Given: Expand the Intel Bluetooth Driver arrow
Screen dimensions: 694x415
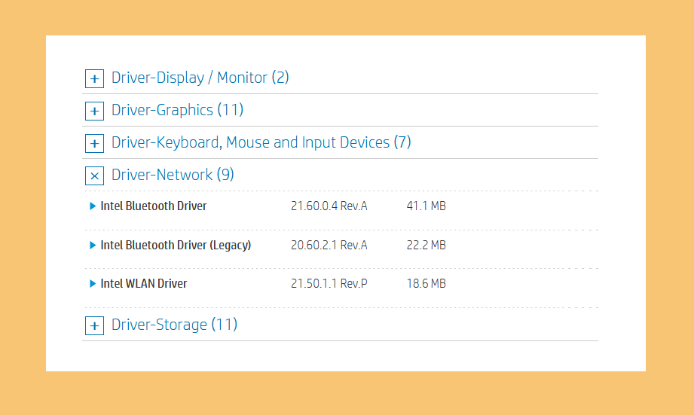Looking at the screenshot, I should (93, 206).
